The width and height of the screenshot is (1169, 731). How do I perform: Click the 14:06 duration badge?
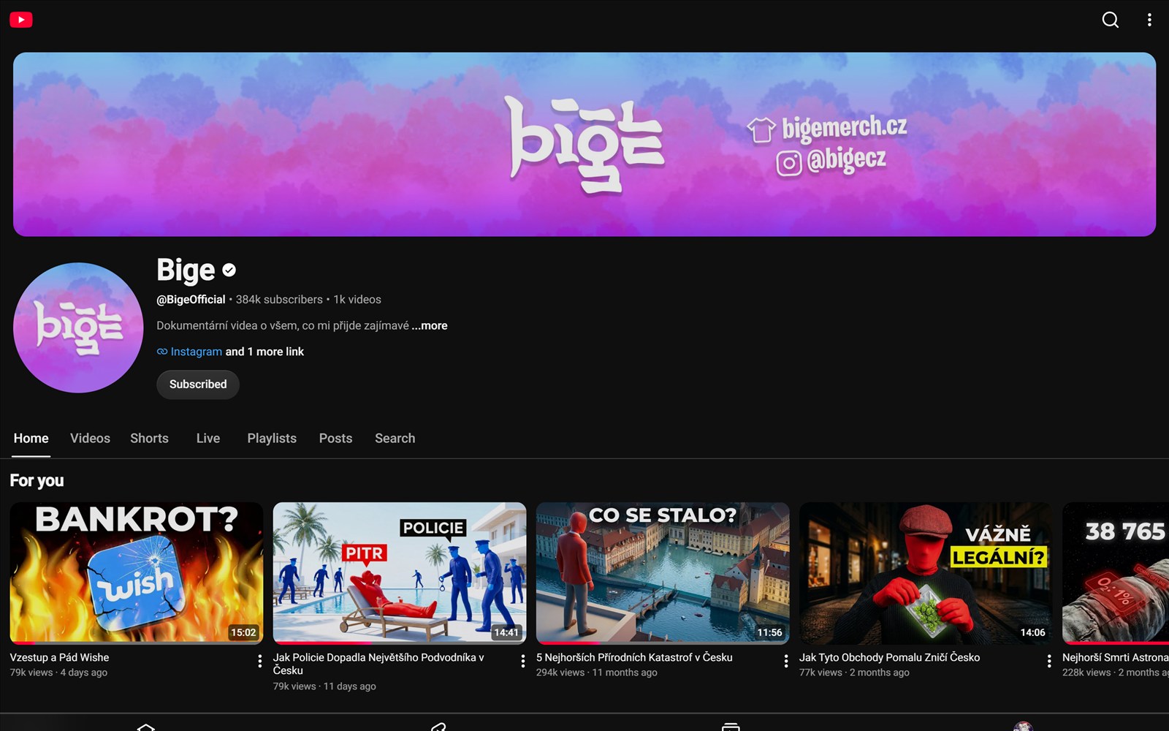(x=1032, y=632)
